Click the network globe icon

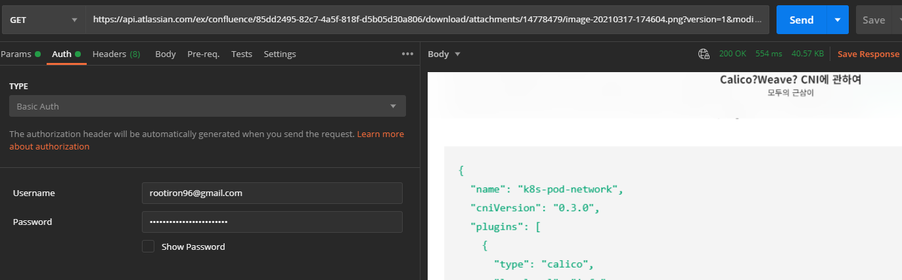tap(704, 54)
